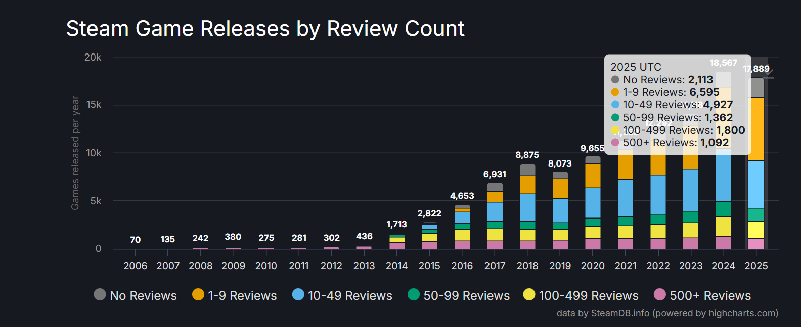Select the blue 10-49 segment of 2021 bar
Screen dimensions: 801x327
pos(626,198)
